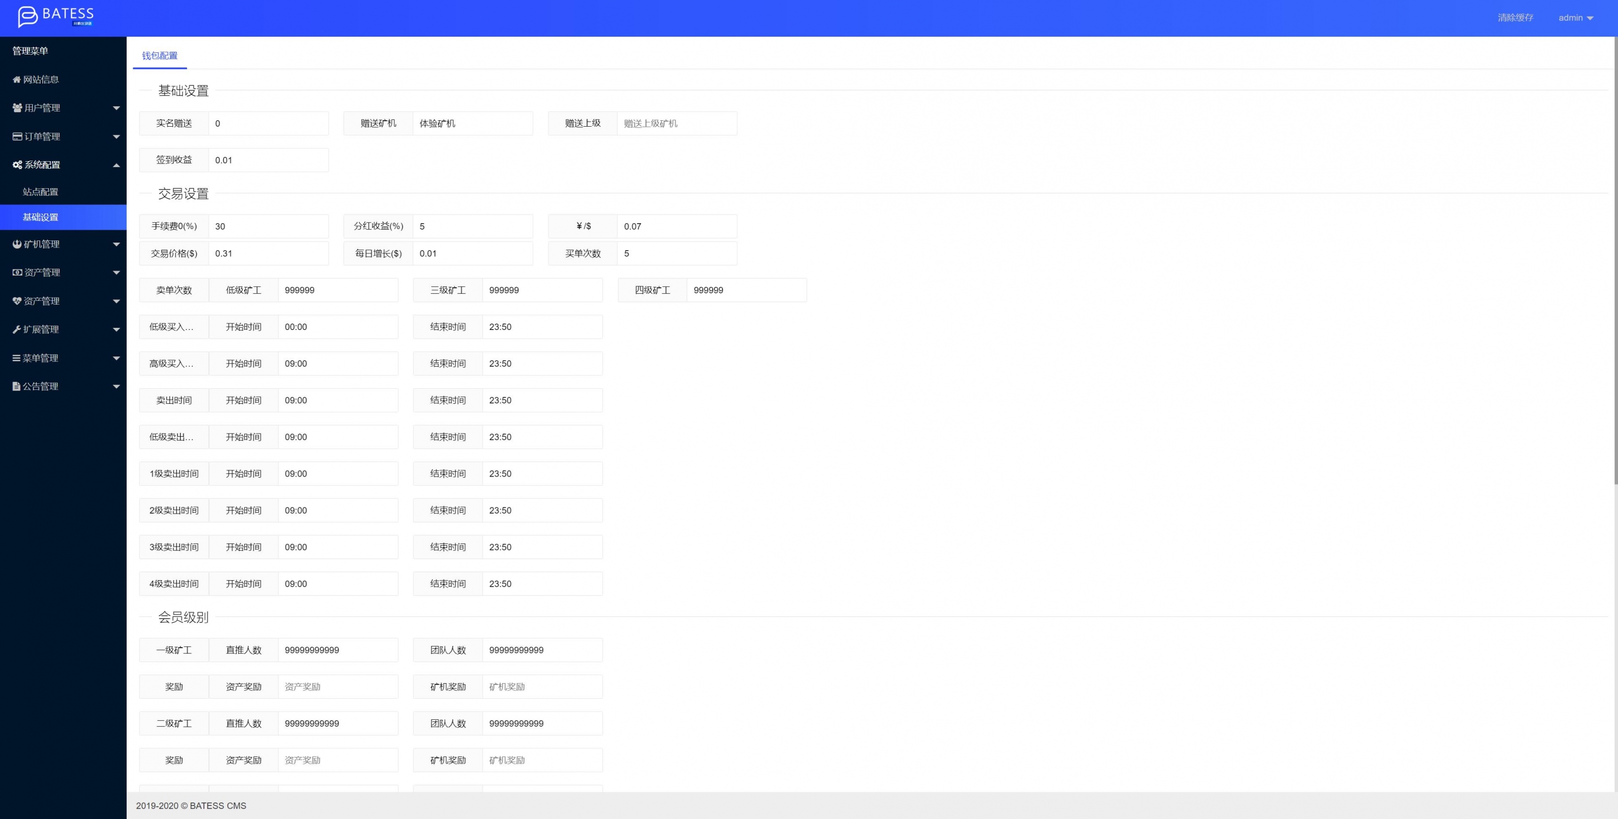
Task: Collapse the 系统配置 menu arrow
Action: point(116,165)
